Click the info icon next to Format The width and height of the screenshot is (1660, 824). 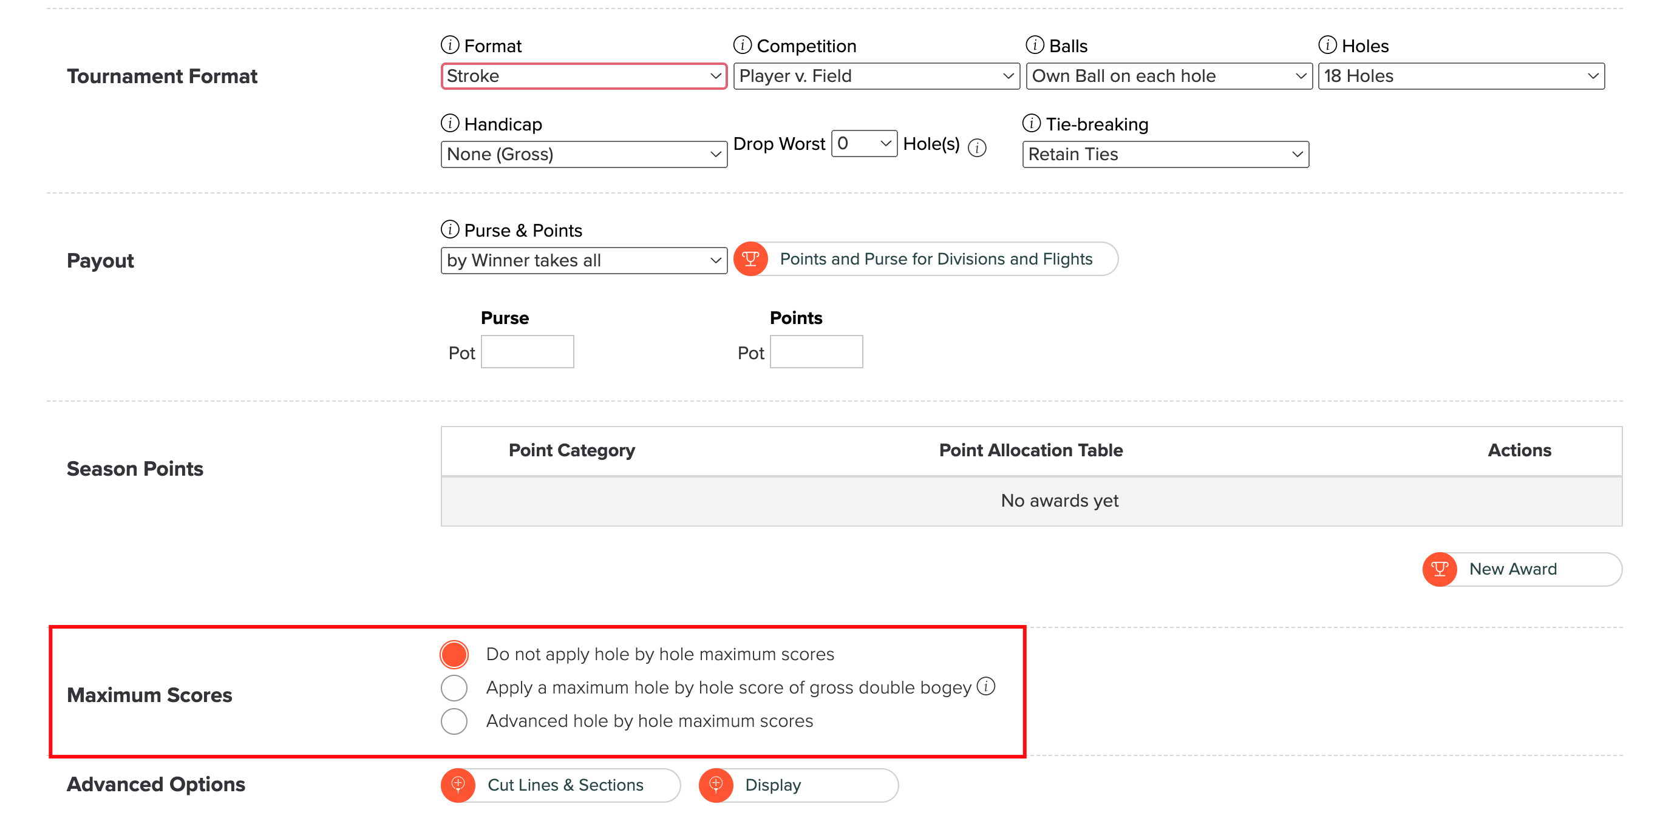450,45
